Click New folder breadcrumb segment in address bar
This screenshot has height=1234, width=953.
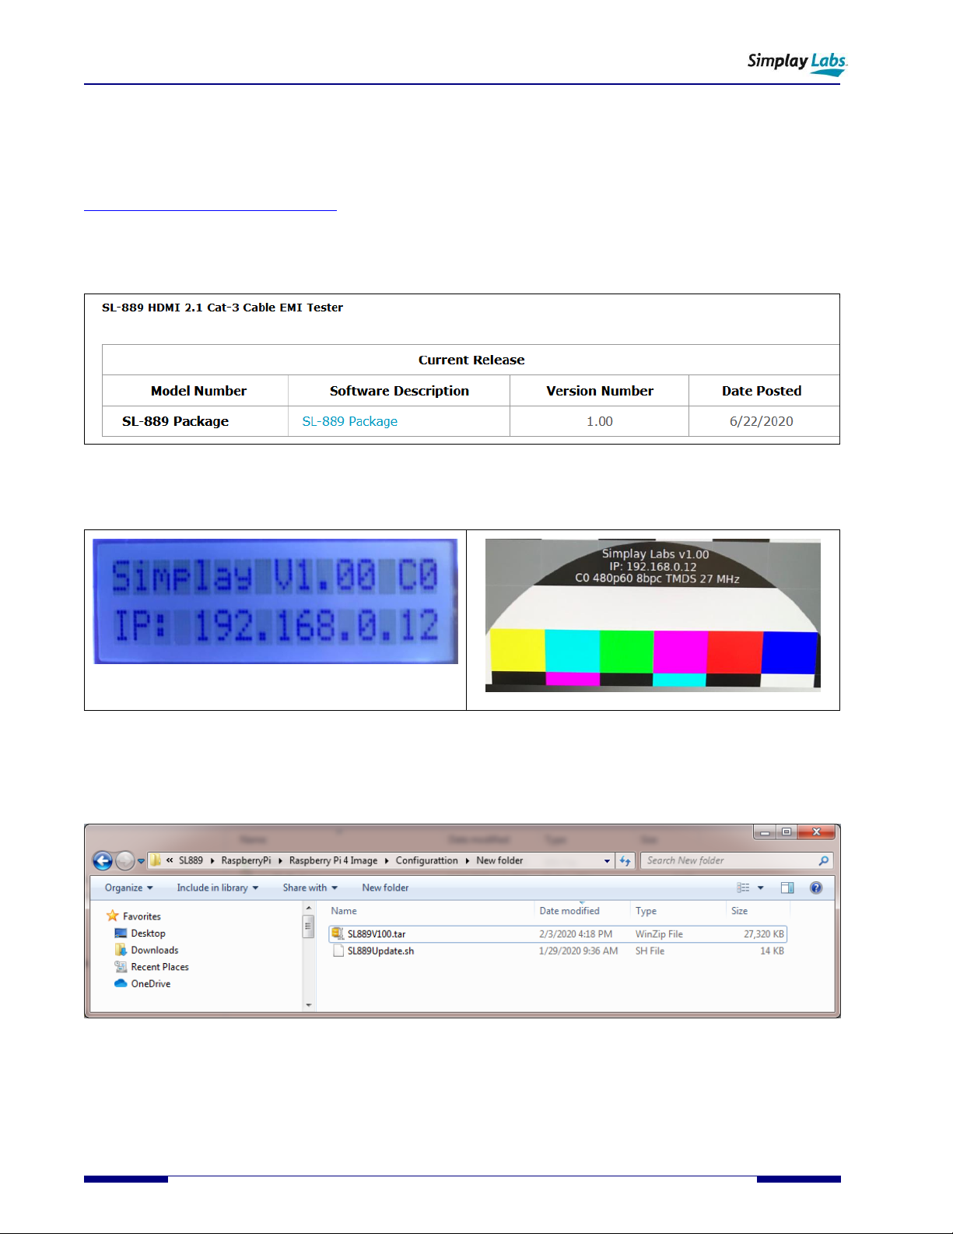[x=499, y=860]
